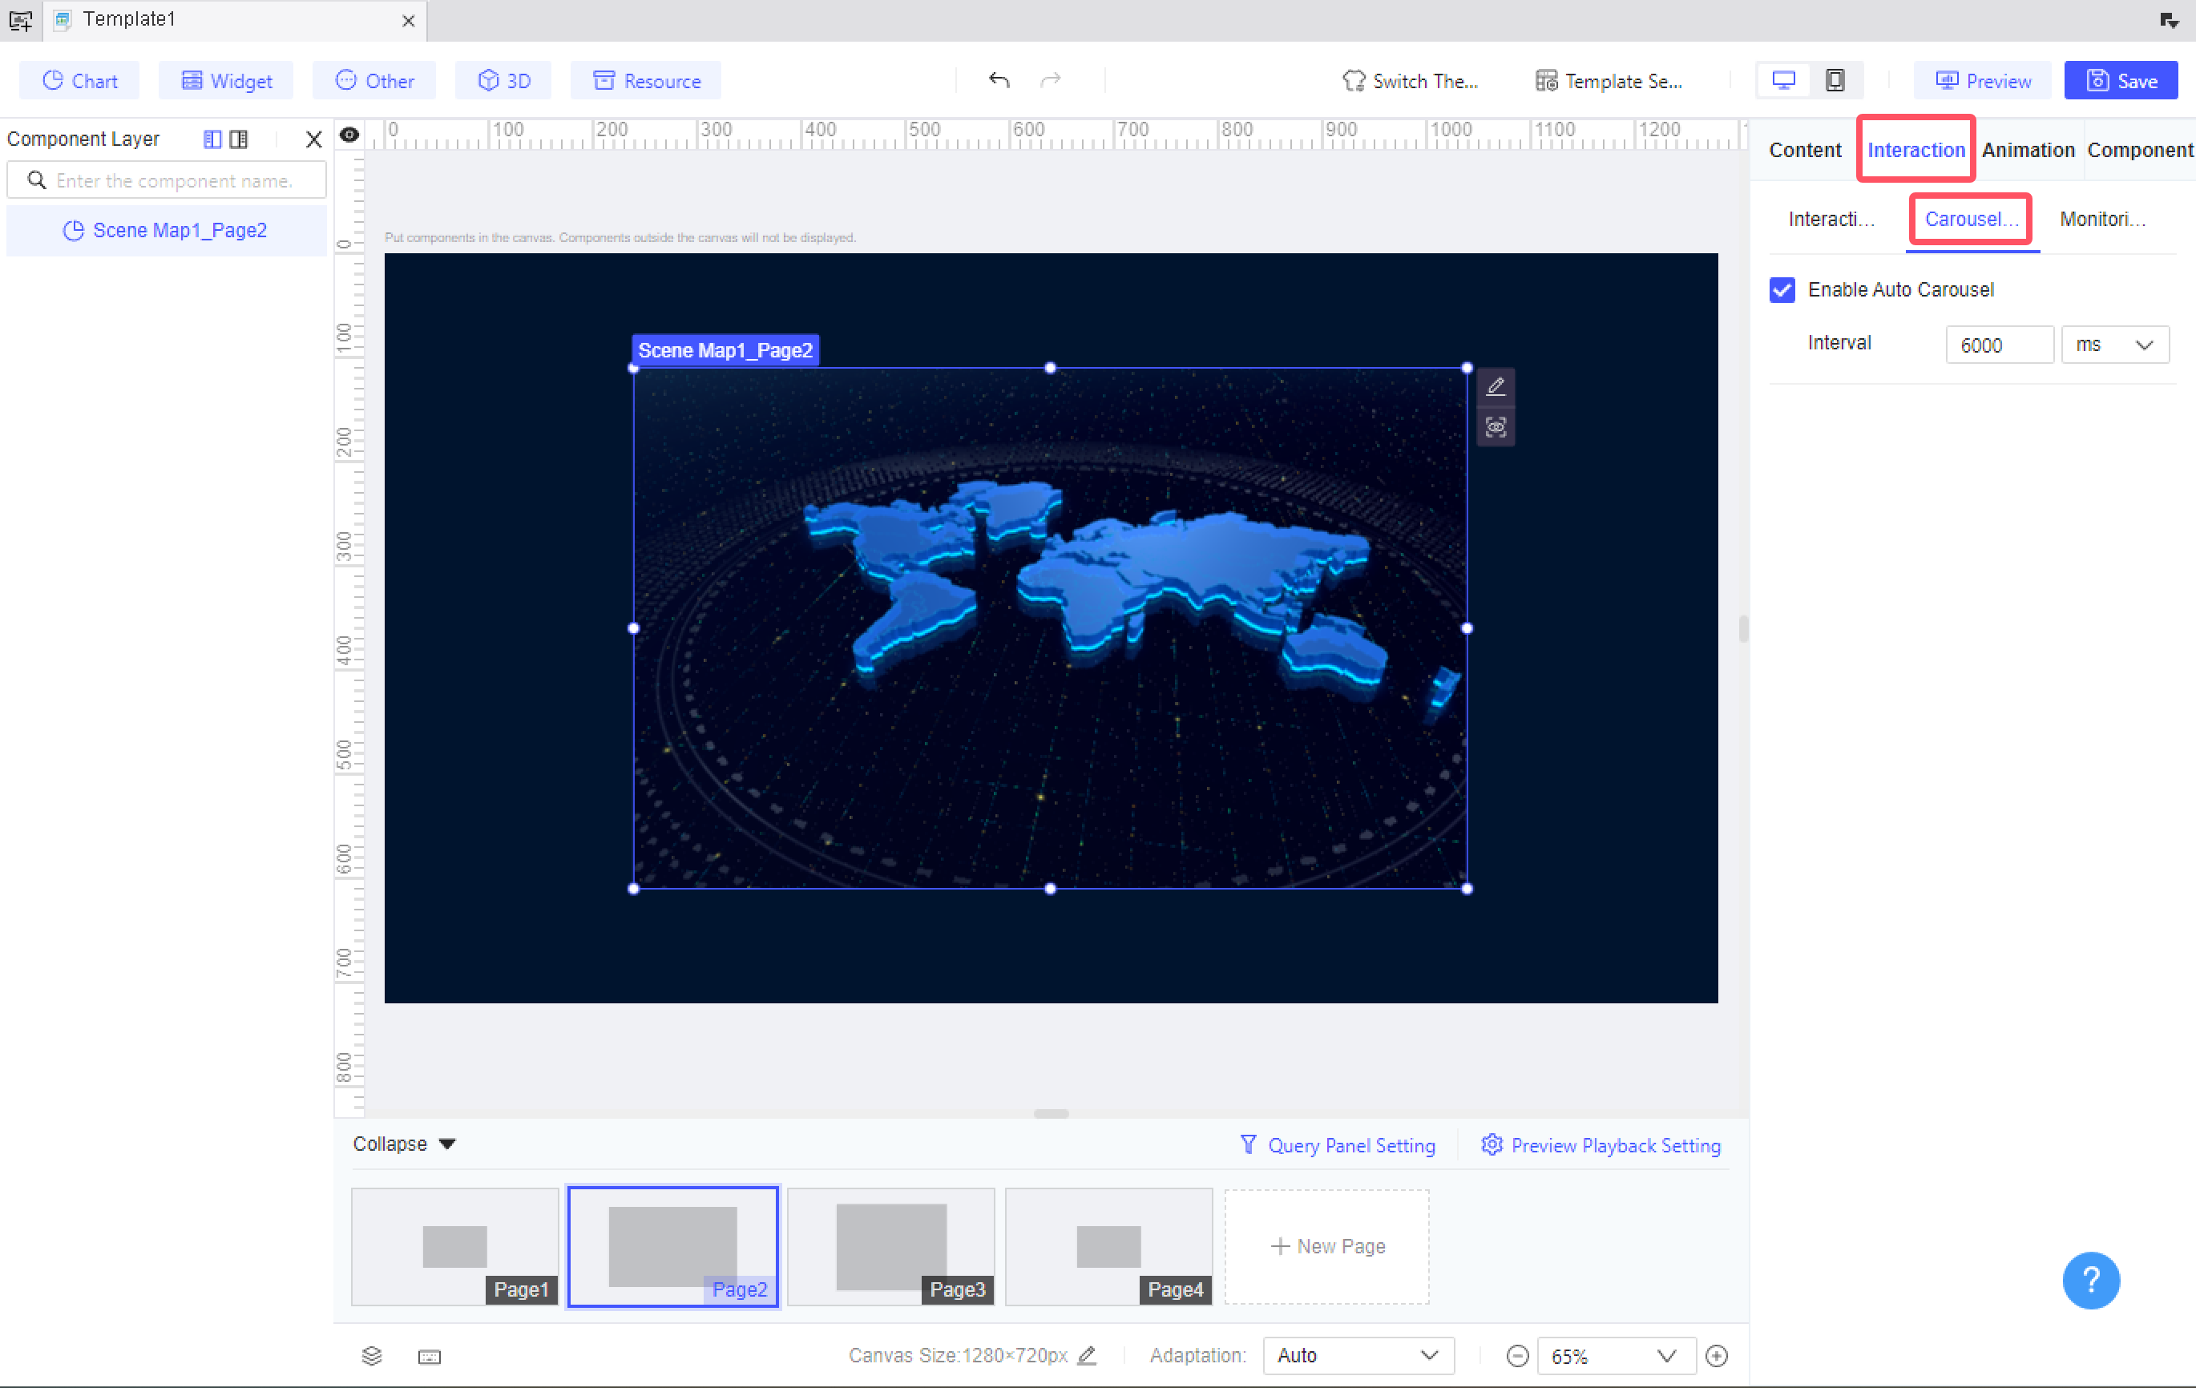This screenshot has height=1388, width=2196.
Task: Select the Page3 thumbnail
Action: 891,1245
